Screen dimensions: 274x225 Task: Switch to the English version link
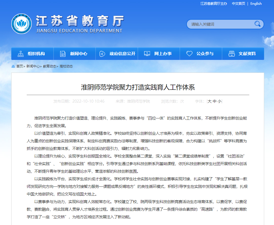click(256, 4)
